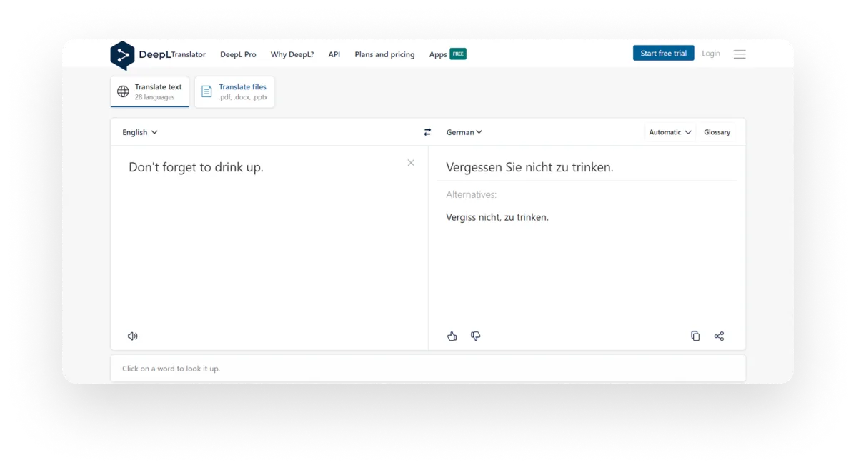Toggle the hamburger menu
This screenshot has width=856, height=470.
click(740, 54)
